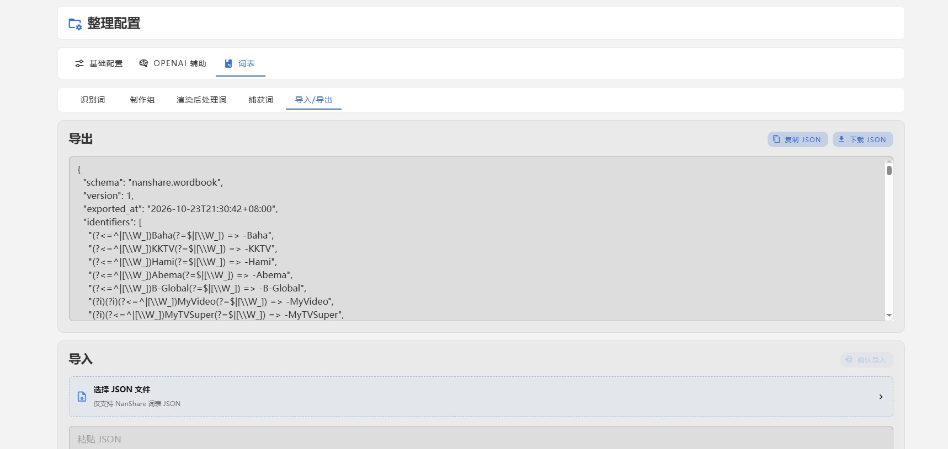Viewport: 948px width, 449px height.
Task: Click the KKTV identifier rule line
Action: pos(183,248)
